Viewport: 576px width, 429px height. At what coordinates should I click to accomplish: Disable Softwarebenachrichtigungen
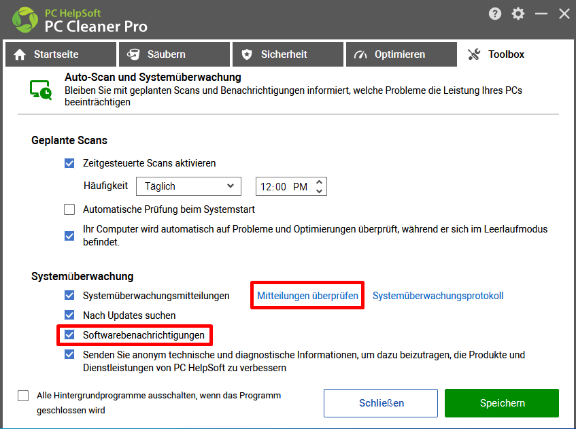click(x=69, y=335)
